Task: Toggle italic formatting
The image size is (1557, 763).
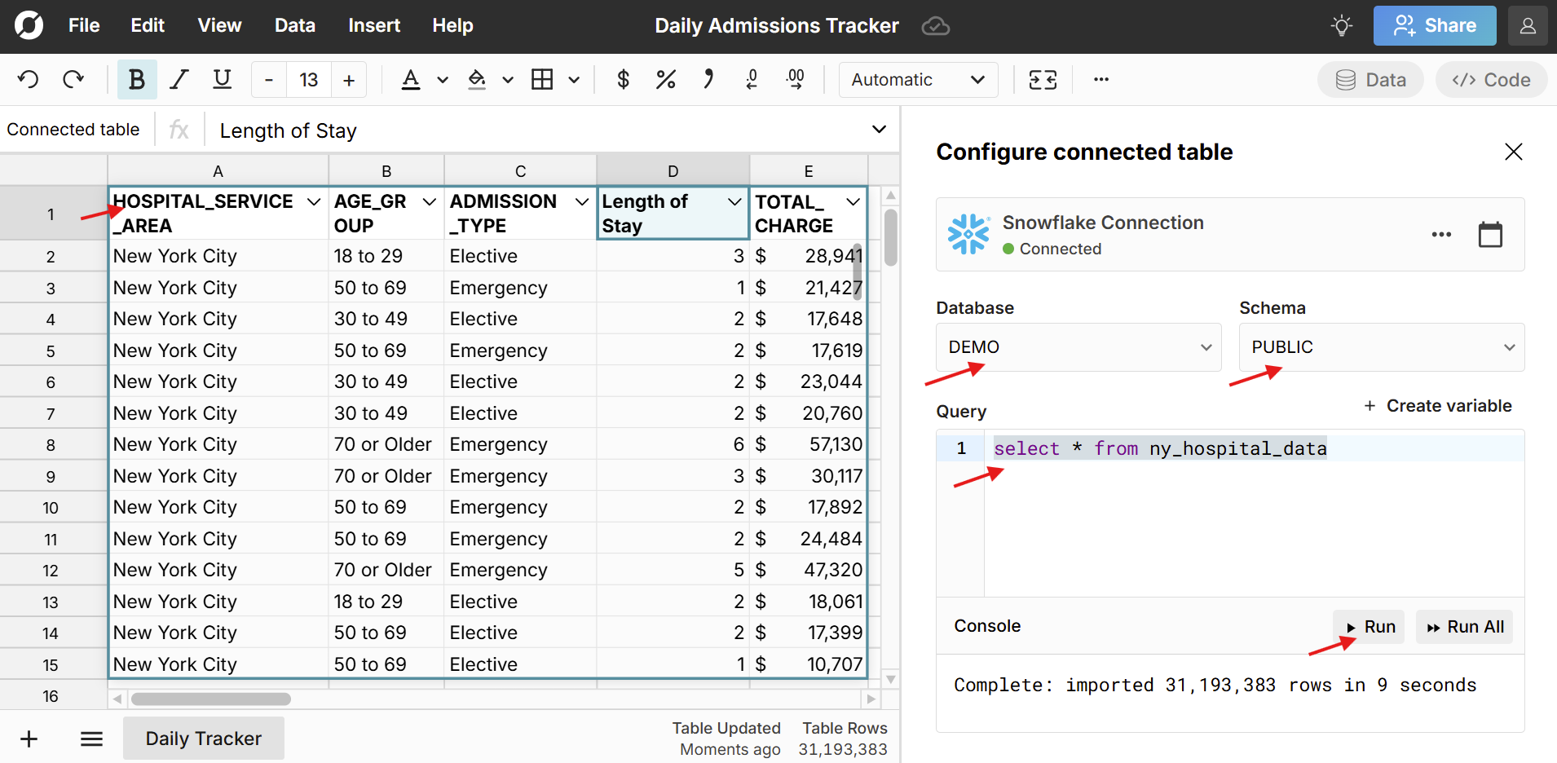Action: 179,80
